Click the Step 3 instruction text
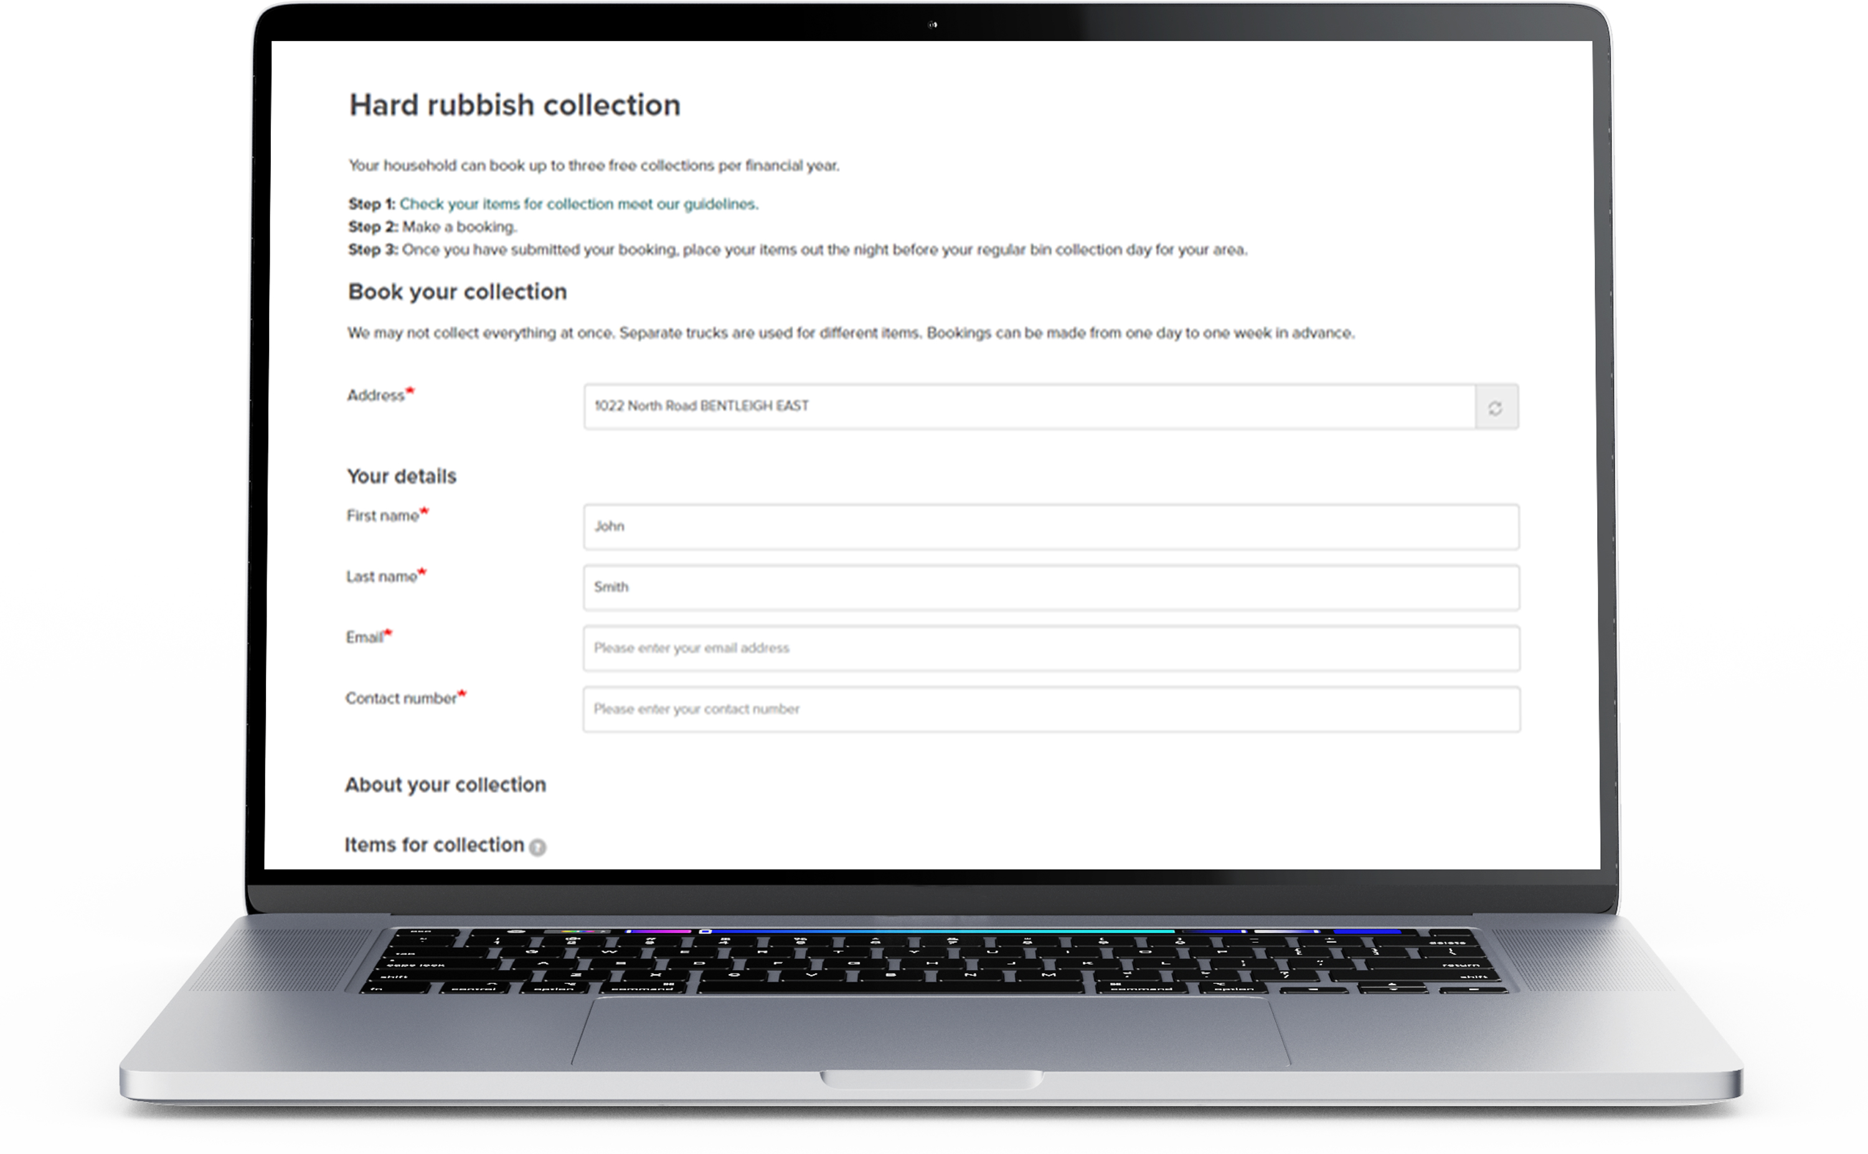This screenshot has width=1868, height=1154. point(798,250)
